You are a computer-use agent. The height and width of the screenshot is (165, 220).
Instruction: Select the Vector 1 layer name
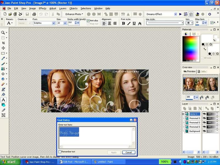click(195, 114)
